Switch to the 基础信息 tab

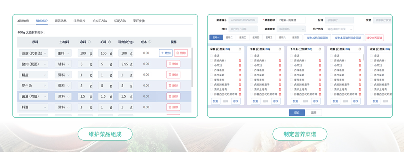23,21
